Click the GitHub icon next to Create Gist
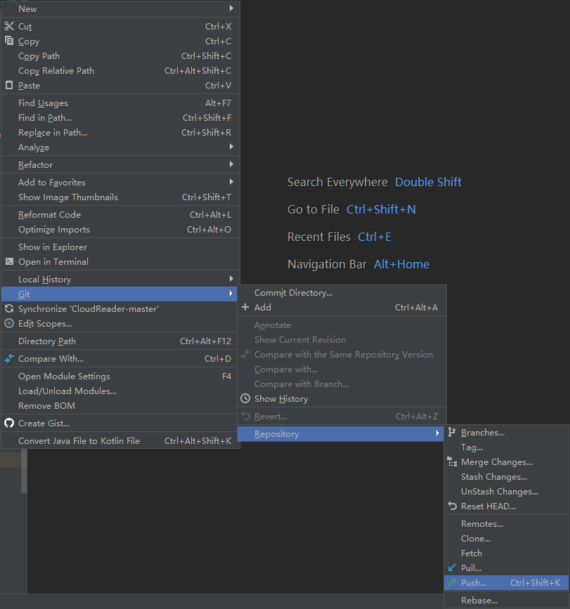 point(9,423)
